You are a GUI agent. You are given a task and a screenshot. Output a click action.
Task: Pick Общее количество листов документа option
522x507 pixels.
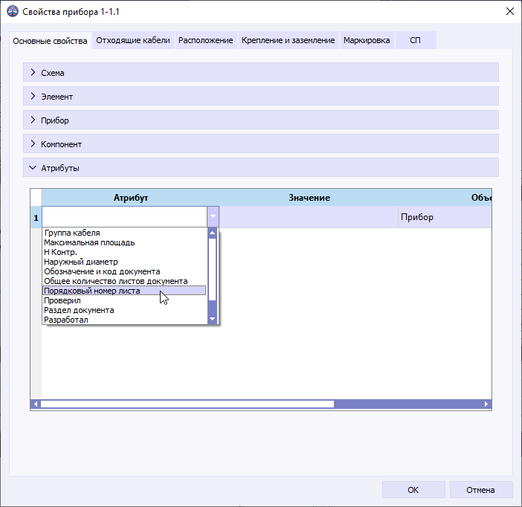click(124, 281)
